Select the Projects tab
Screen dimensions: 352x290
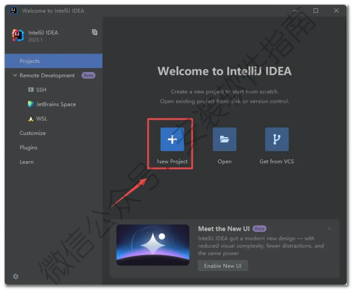tap(54, 61)
